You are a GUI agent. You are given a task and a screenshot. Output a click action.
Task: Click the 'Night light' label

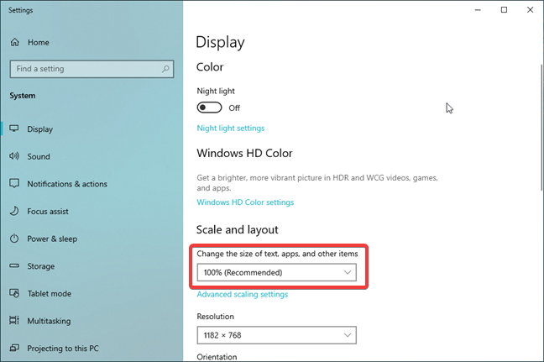[216, 91]
